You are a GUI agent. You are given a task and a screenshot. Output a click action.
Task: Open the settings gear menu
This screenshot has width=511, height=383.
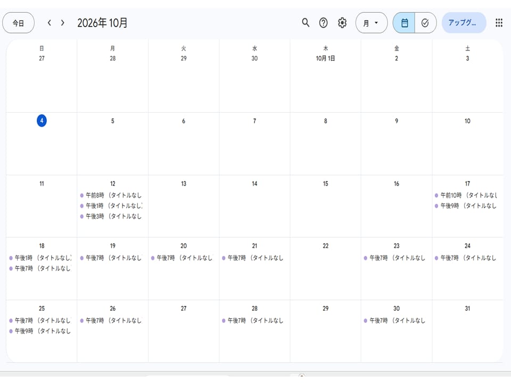(x=342, y=23)
